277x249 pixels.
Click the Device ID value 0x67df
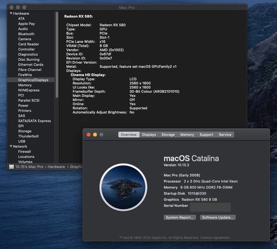coord(105,54)
